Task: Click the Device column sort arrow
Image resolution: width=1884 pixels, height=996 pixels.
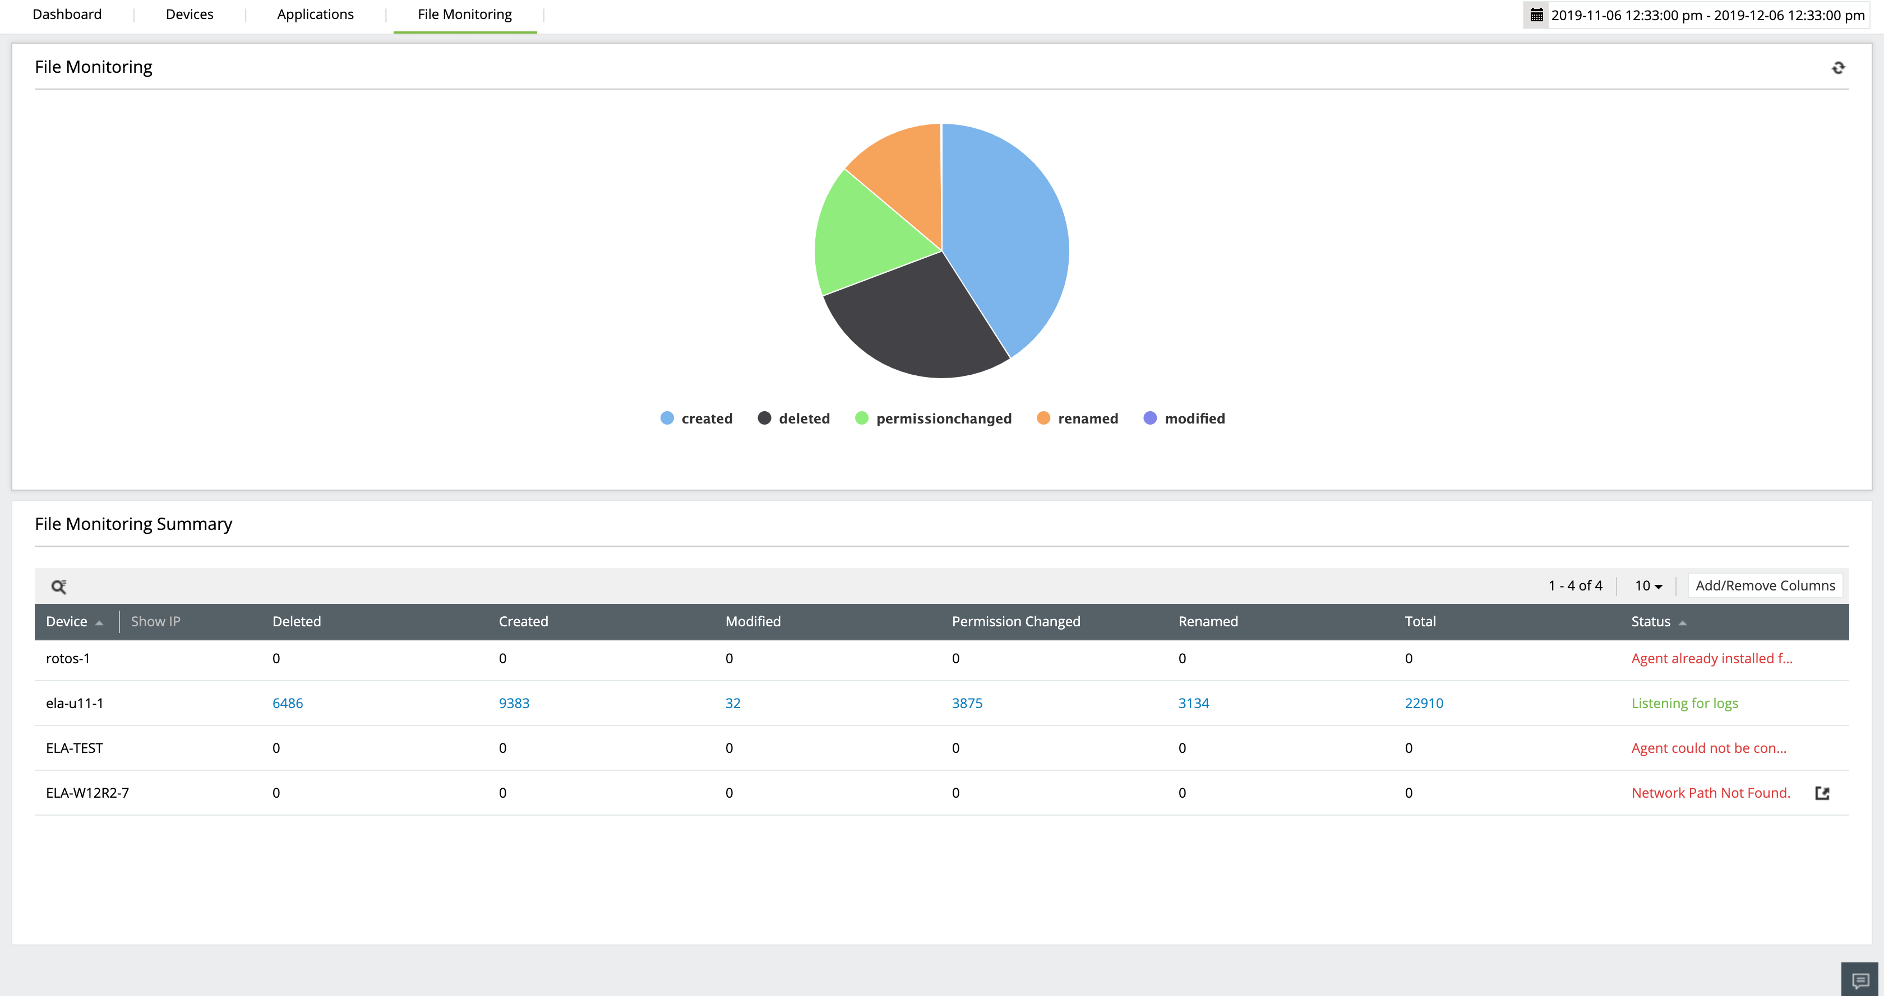Action: [99, 622]
